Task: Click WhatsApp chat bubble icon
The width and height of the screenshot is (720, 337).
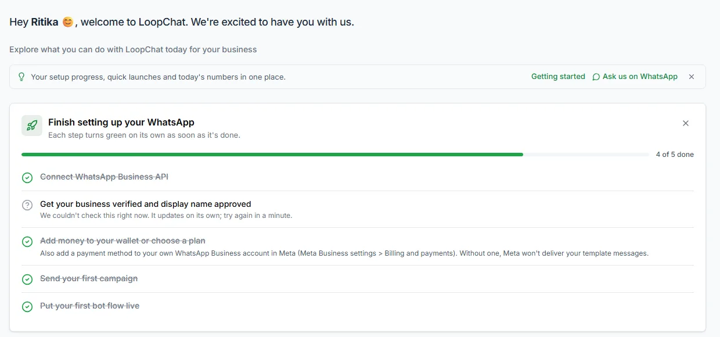Action: 596,77
